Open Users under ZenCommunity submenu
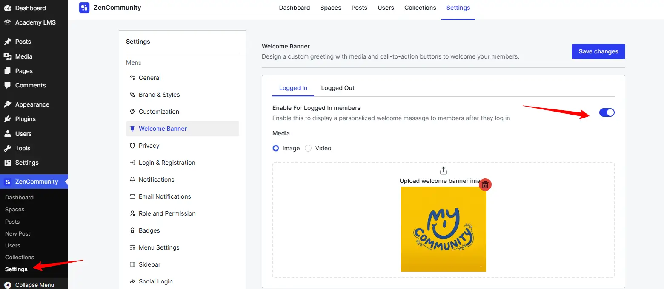Image resolution: width=664 pixels, height=289 pixels. (x=13, y=245)
